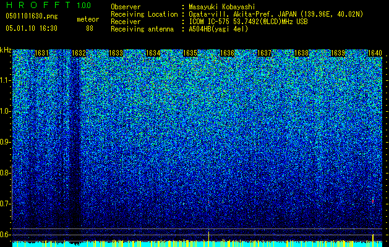Click the 1634 time marker

(153, 53)
